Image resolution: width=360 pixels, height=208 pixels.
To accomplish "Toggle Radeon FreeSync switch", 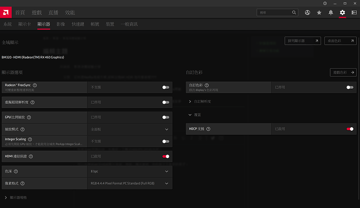I will pos(165,87).
